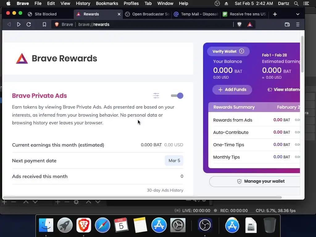Open Notification Center list icon in menu bar
316x237 pixels.
point(306,3)
